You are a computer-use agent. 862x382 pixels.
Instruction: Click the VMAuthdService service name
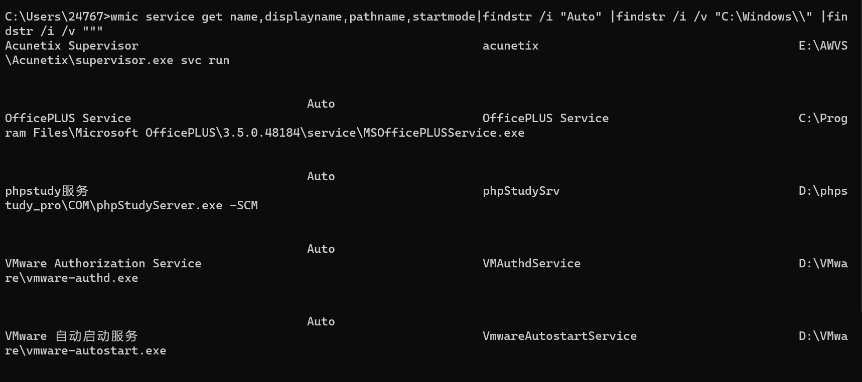531,263
